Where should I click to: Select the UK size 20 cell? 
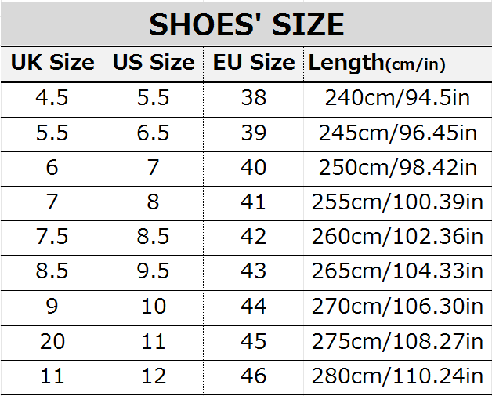tap(52, 341)
